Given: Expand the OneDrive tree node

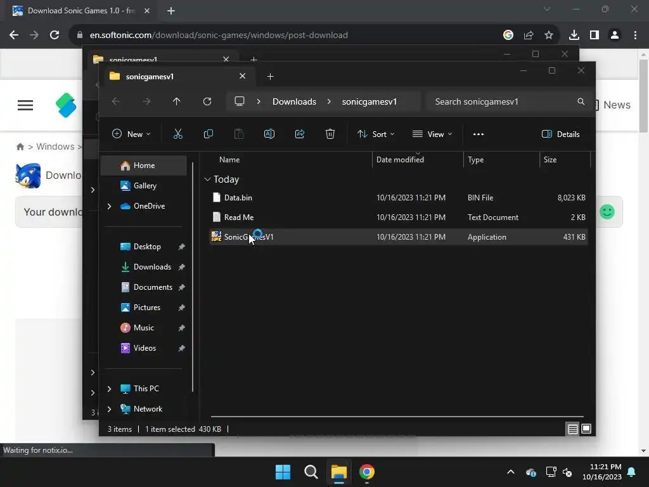Looking at the screenshot, I should (x=109, y=206).
